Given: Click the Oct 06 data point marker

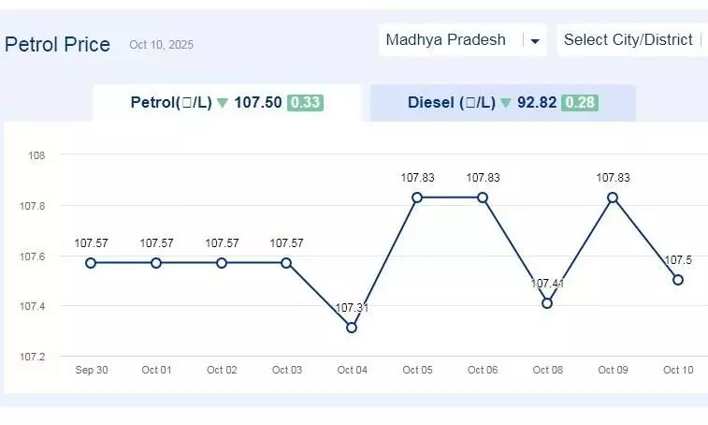Looking at the screenshot, I should point(483,198).
